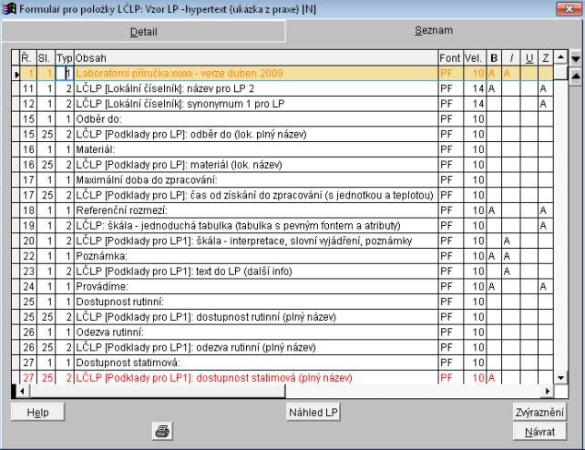Click the italic I column header

(510, 57)
